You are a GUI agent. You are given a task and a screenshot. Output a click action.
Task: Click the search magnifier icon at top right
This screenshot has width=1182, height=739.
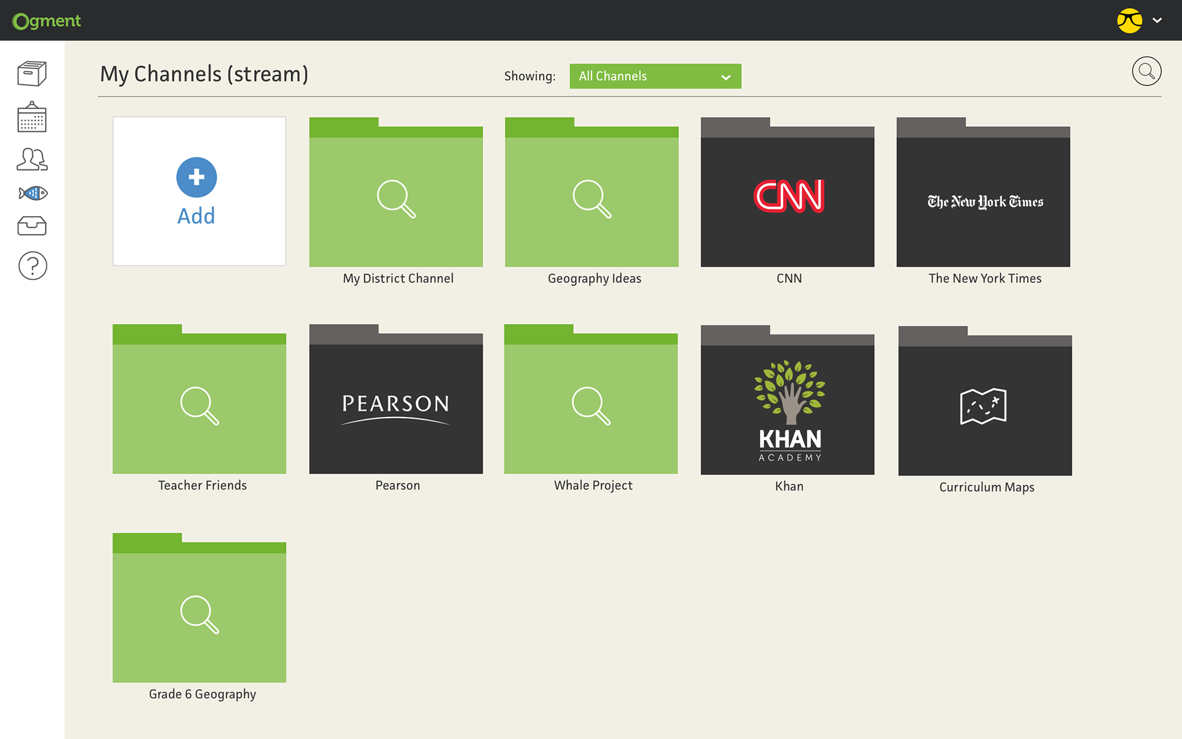point(1146,71)
